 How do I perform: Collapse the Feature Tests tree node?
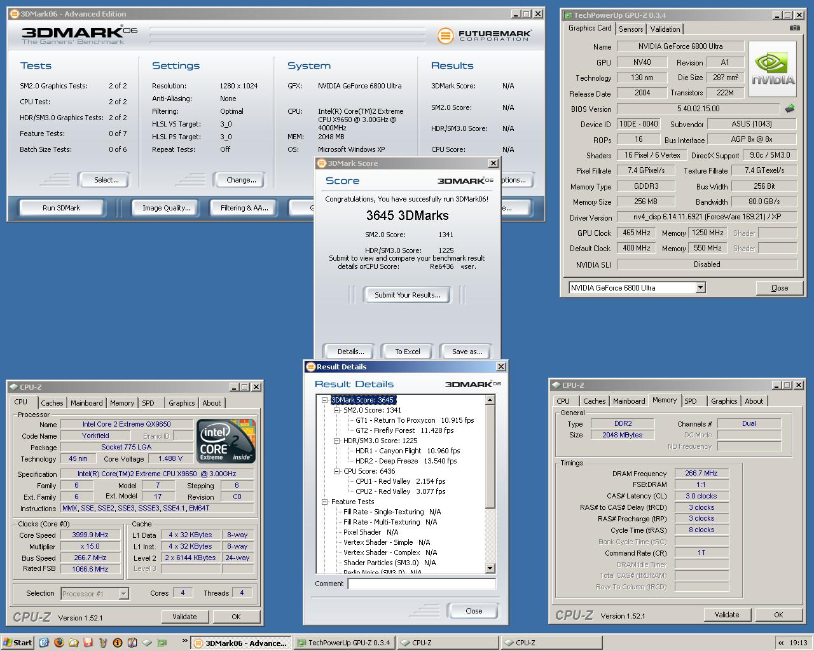click(x=324, y=502)
